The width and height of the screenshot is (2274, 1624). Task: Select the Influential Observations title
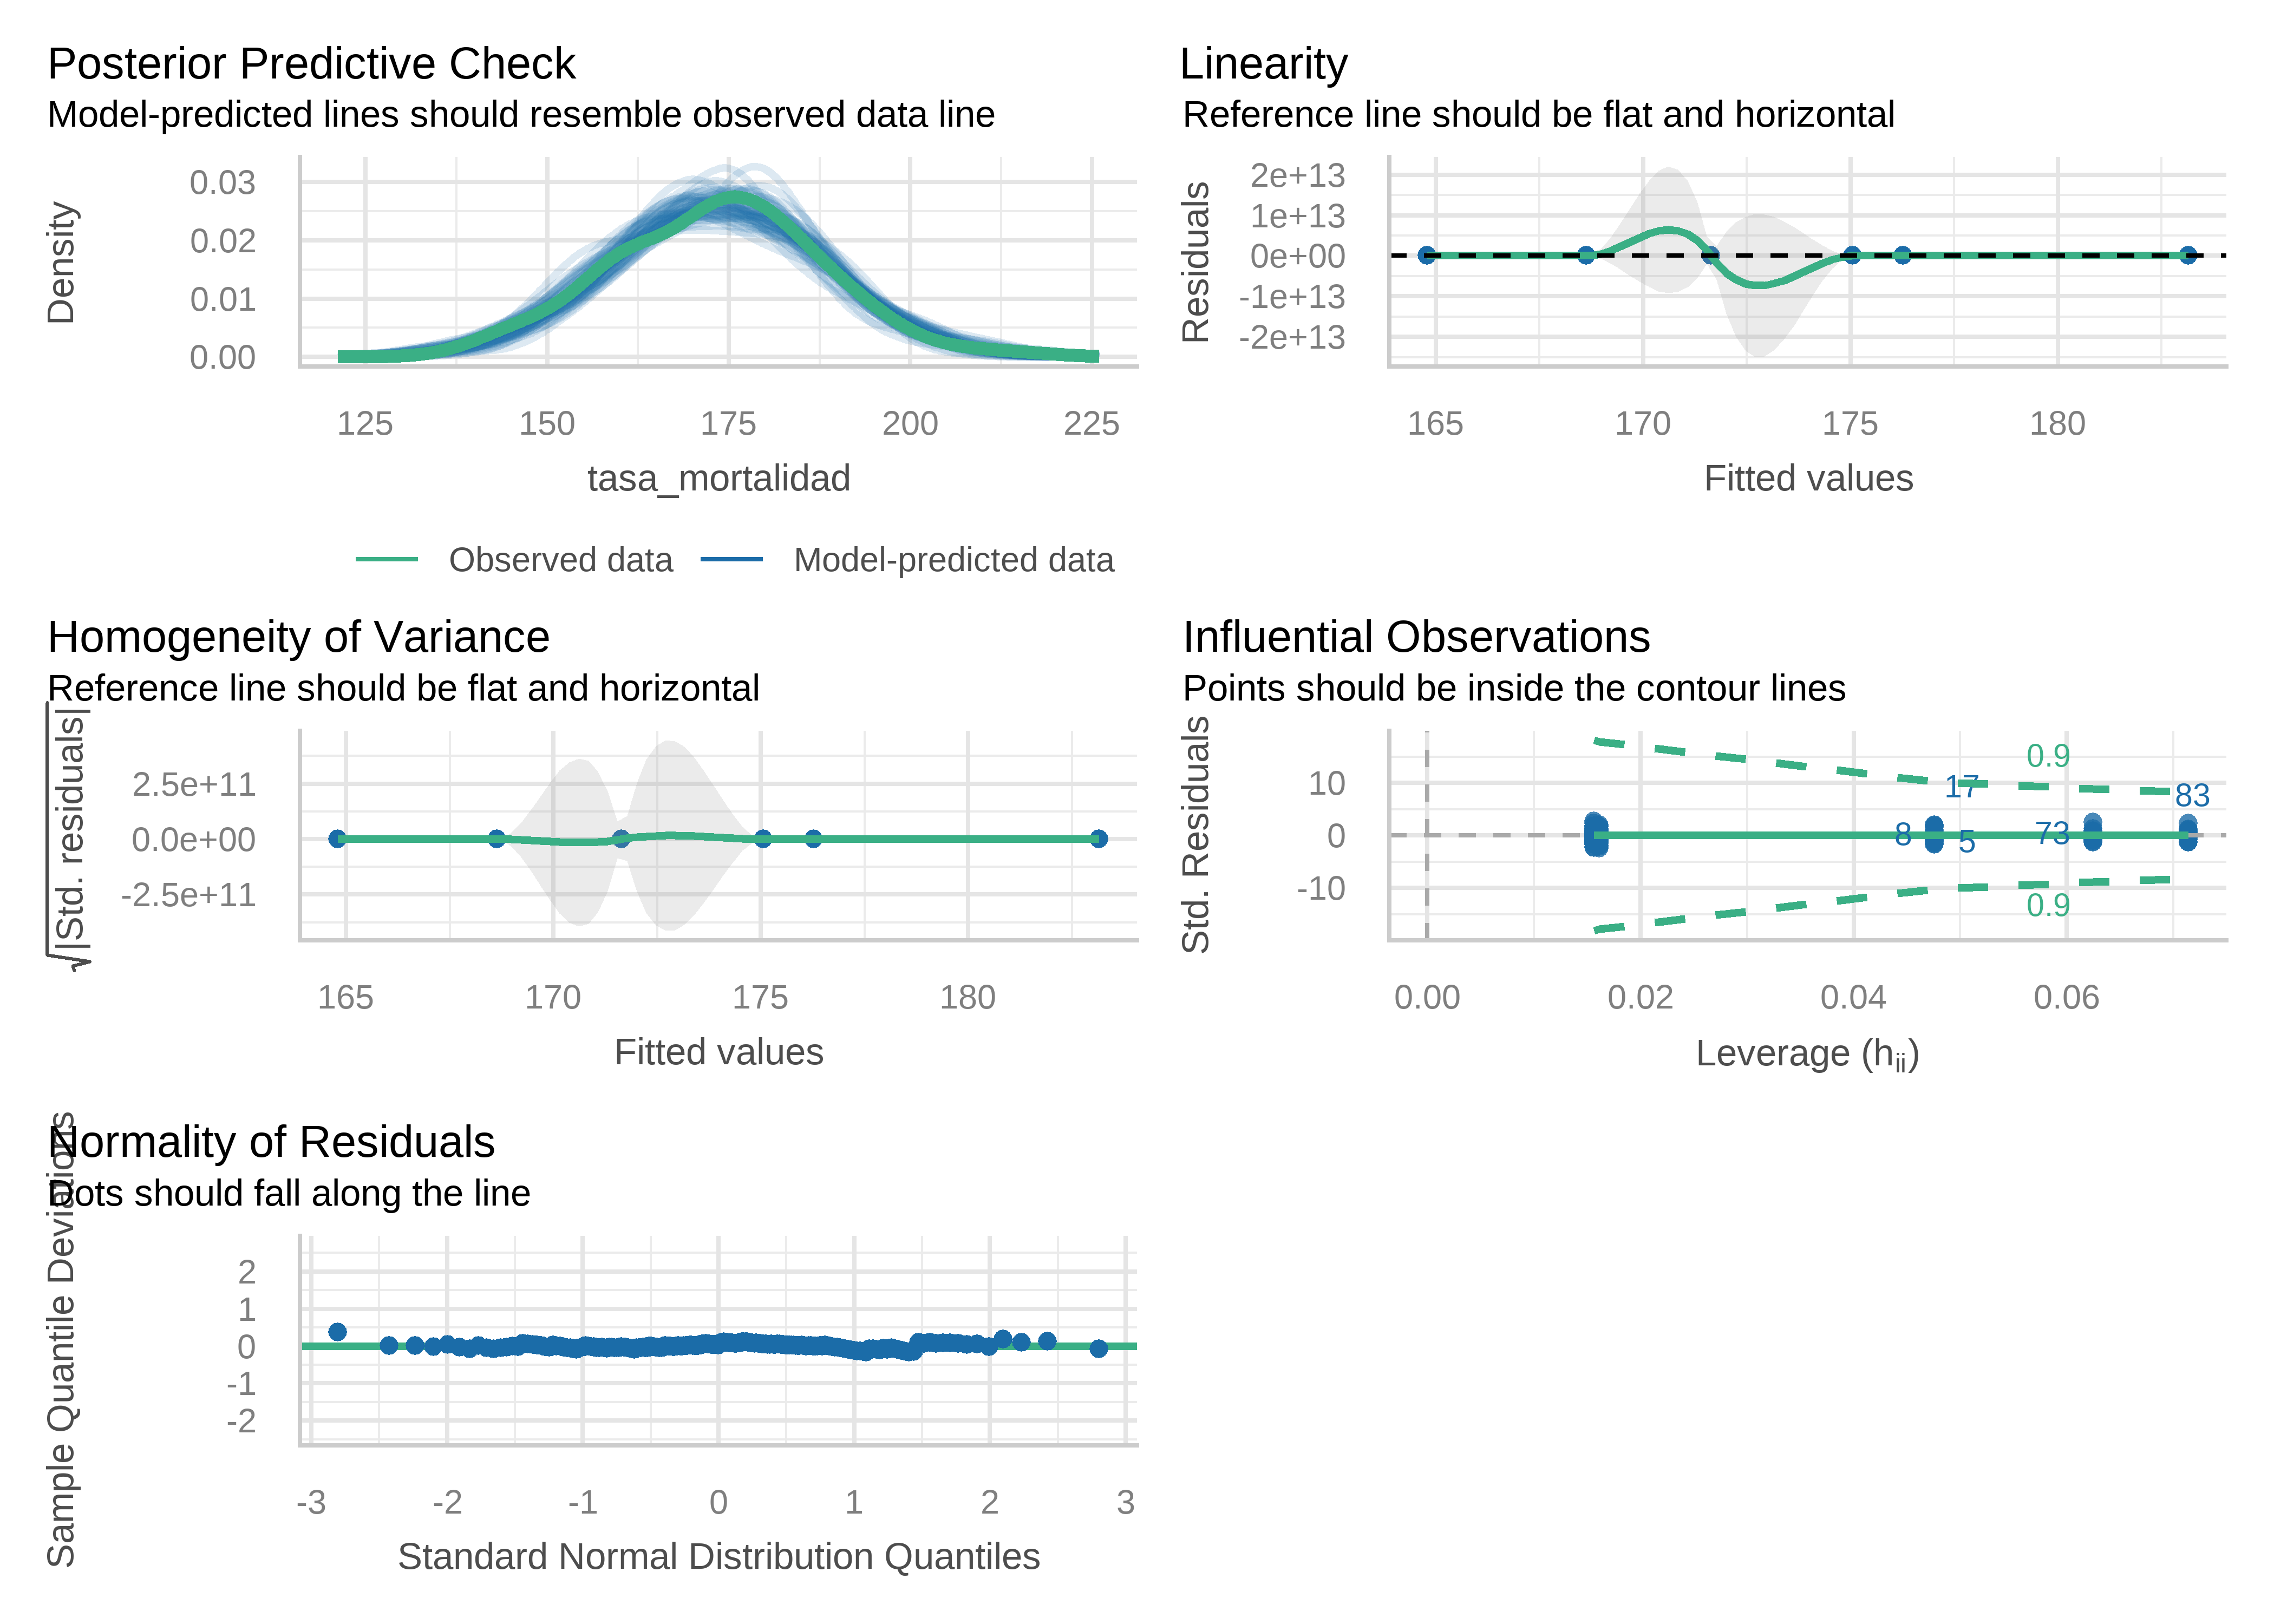pos(1415,637)
